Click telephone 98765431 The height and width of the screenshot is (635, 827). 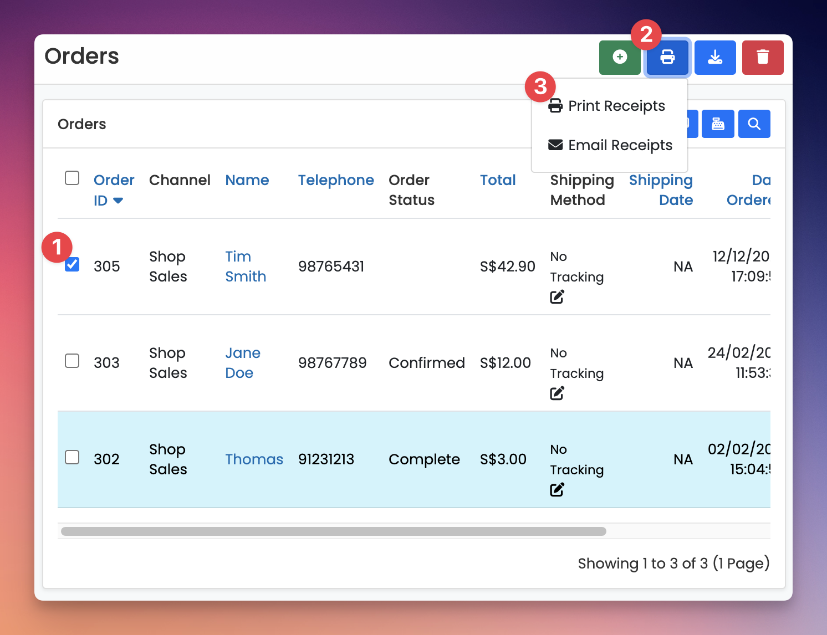click(x=331, y=267)
